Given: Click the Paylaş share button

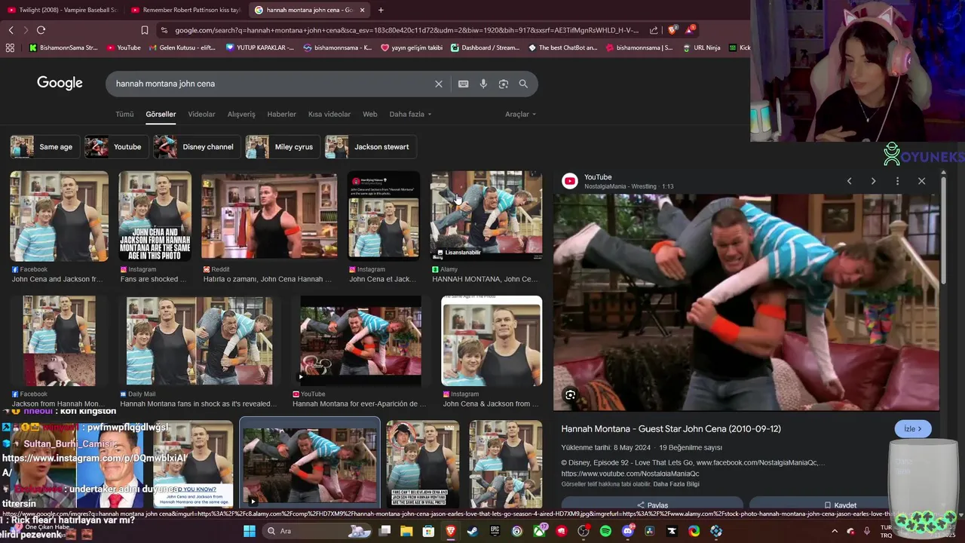Looking at the screenshot, I should (x=652, y=505).
